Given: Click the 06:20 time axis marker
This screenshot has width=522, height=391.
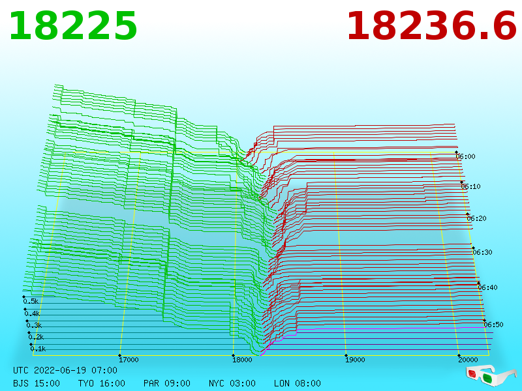Looking at the screenshot, I should [476, 218].
